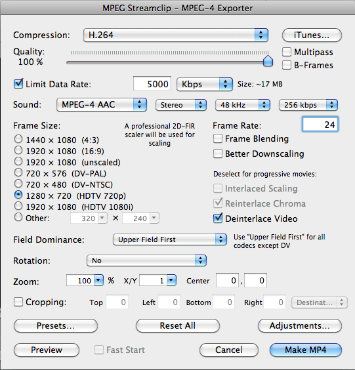Select 720 × 576 (DV-PAL) frame size

pyautogui.click(x=18, y=173)
